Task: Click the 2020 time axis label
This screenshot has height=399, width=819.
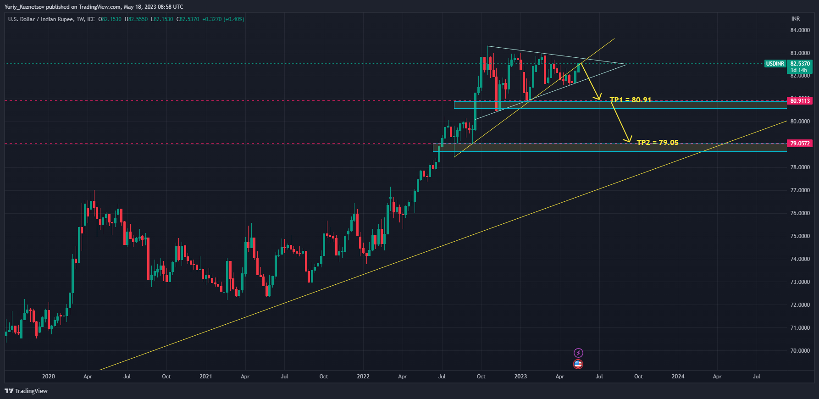Action: coord(48,377)
